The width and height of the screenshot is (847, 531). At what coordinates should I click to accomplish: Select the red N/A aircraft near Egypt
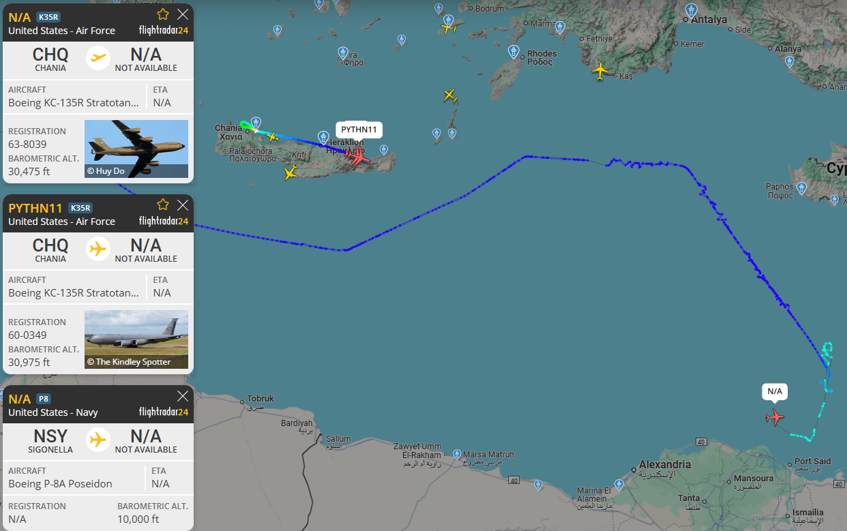pyautogui.click(x=775, y=416)
